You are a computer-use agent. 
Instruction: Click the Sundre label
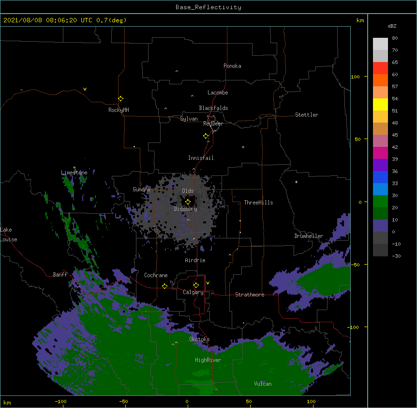coord(141,189)
